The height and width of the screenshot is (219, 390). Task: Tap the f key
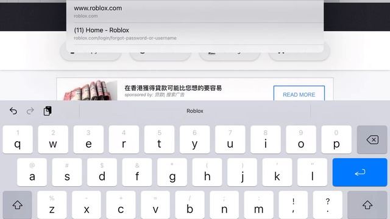point(137,172)
